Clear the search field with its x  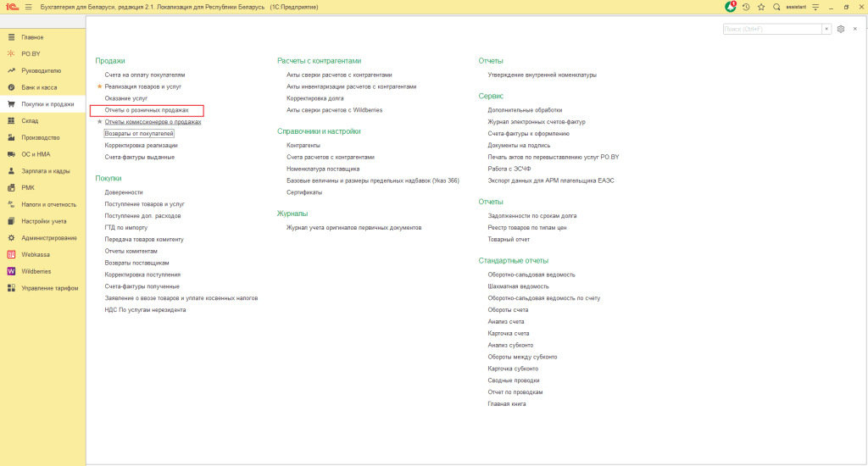point(826,29)
